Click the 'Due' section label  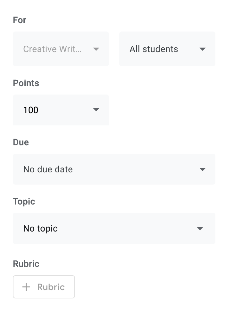tap(21, 142)
